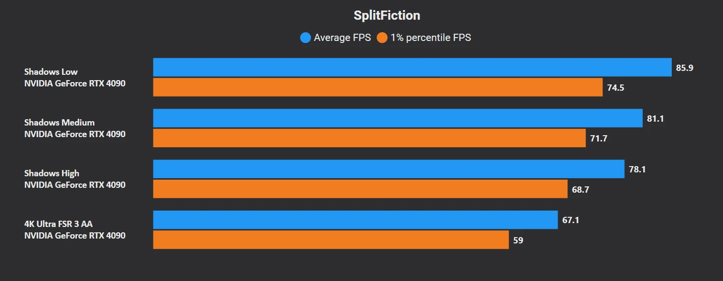The image size is (723, 281).
Task: Click the Shadows High blue average bar
Action: point(389,169)
